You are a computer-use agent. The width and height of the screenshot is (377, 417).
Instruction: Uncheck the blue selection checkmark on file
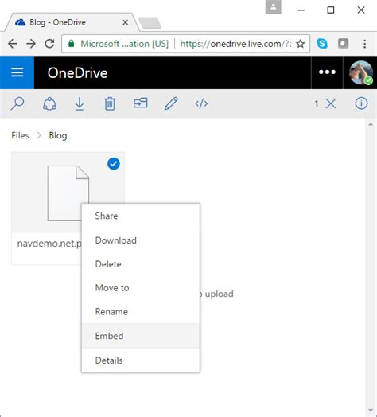[x=114, y=164]
